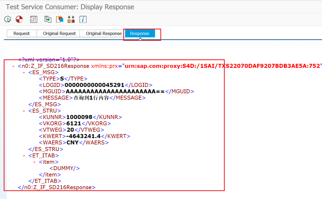Click the xmlns:prx urn:sap.com:proxy namespace value

click(x=222, y=66)
